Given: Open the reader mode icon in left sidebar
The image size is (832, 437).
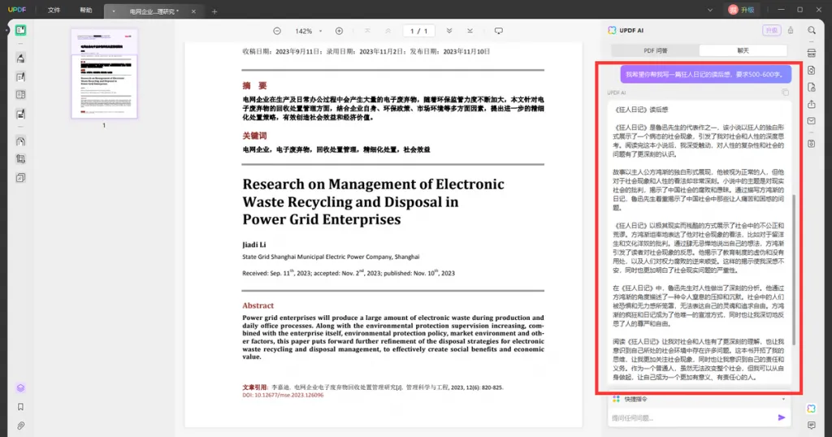Looking at the screenshot, I should (x=20, y=30).
